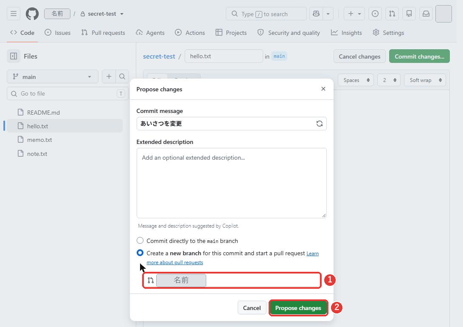Click the GitHub Octocat logo
Image resolution: width=463 pixels, height=327 pixels.
(32, 14)
